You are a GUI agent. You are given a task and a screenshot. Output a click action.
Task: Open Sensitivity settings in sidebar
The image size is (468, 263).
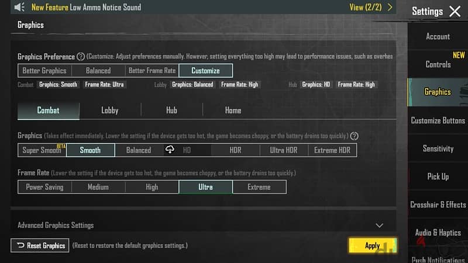438,148
